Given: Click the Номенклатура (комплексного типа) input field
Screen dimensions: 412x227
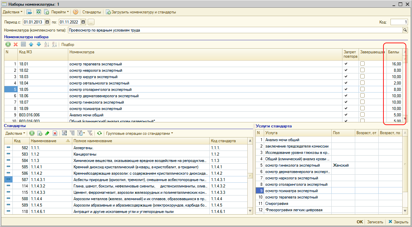Looking at the screenshot, I should coord(235,30).
